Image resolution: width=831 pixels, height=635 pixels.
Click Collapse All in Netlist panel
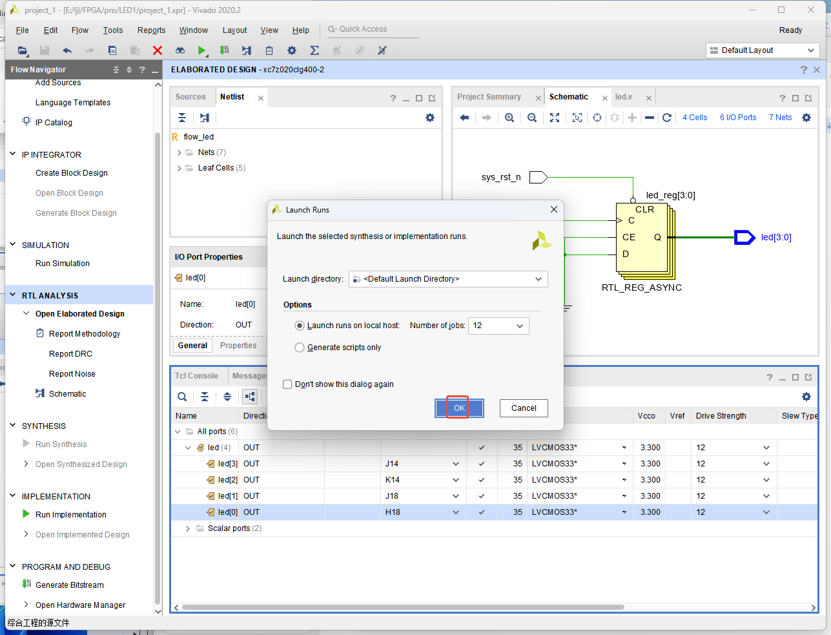[182, 118]
